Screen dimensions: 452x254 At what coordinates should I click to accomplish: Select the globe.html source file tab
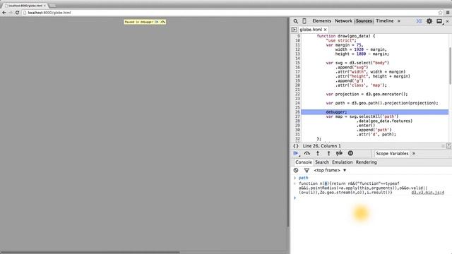pyautogui.click(x=311, y=30)
